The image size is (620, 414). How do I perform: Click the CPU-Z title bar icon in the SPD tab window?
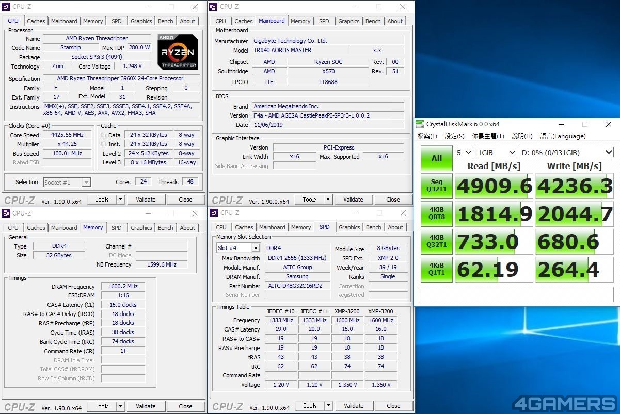(214, 213)
